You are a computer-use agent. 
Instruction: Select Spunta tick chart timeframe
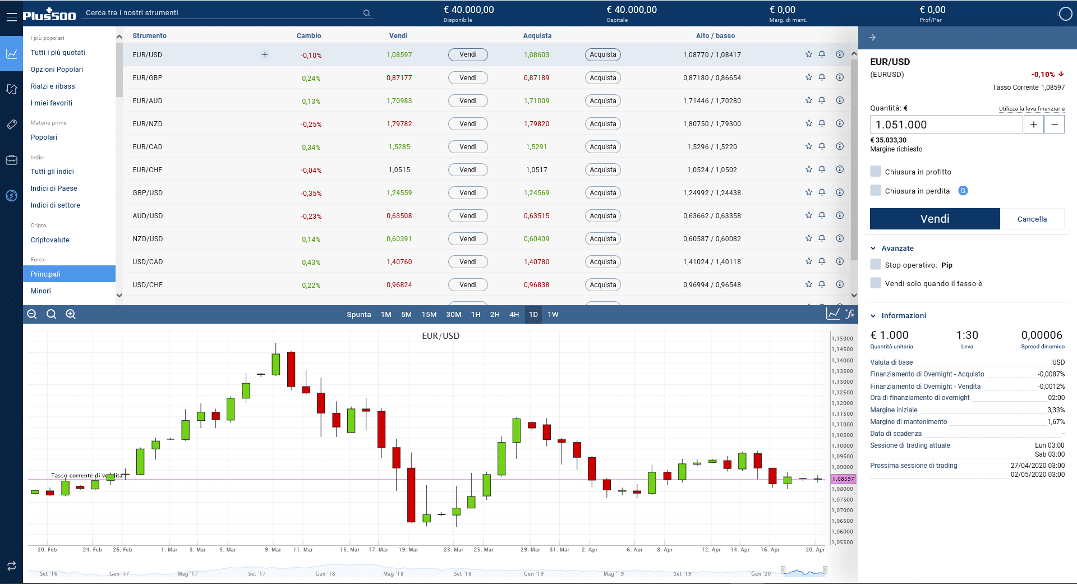(x=359, y=314)
